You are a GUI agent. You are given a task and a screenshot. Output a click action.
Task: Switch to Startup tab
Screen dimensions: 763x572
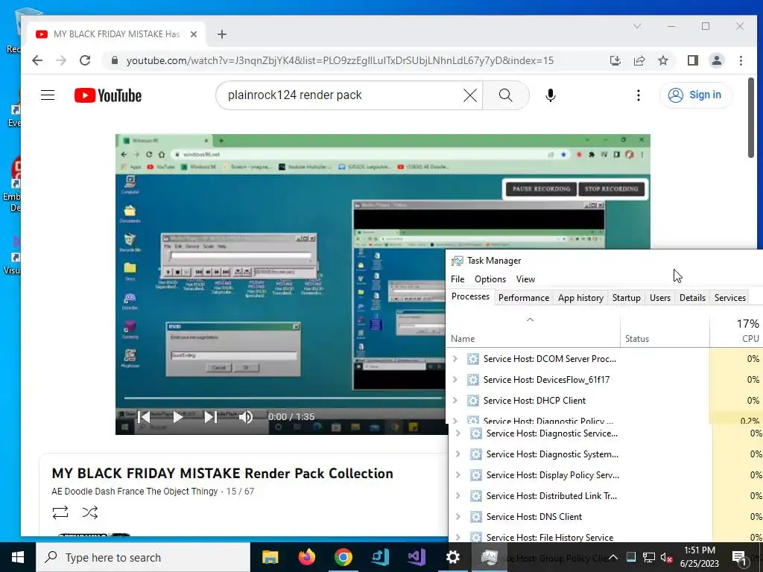pos(626,298)
